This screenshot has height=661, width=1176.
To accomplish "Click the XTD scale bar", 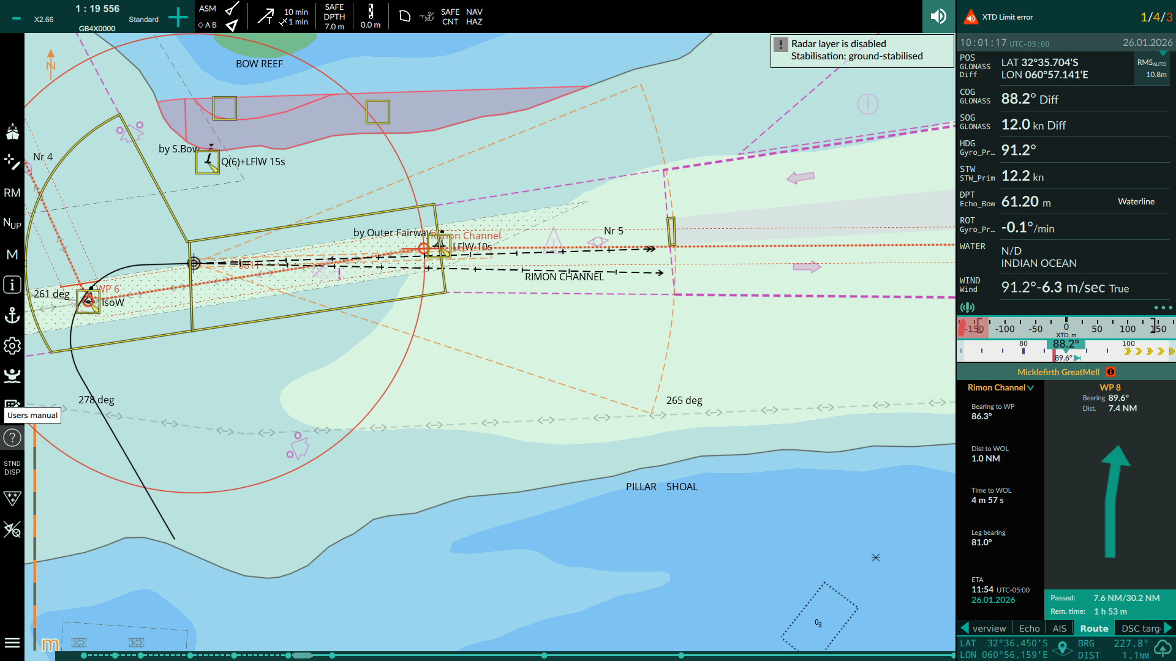I will pyautogui.click(x=1066, y=328).
